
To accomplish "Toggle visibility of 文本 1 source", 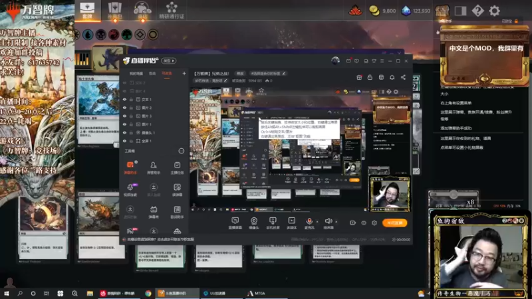I will [124, 100].
